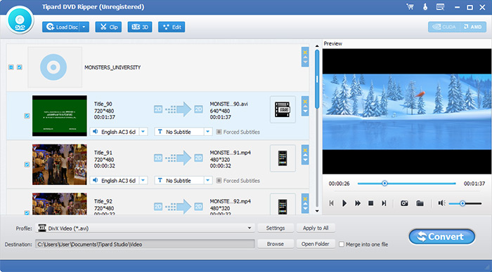
Task: Jump to previous chapter in preview
Action: 331,203
